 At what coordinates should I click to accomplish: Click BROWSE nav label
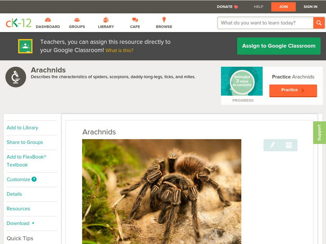point(164,27)
